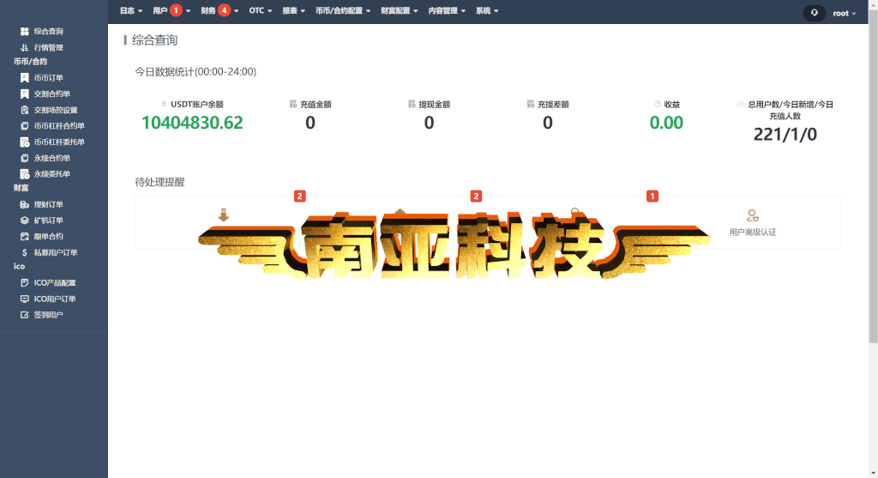Screen dimensions: 878x478
Task: Click the icon beside 充提差额
Action: (530, 104)
